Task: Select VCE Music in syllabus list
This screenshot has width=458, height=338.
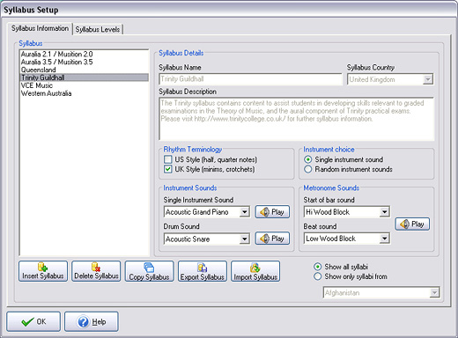Action: 85,85
